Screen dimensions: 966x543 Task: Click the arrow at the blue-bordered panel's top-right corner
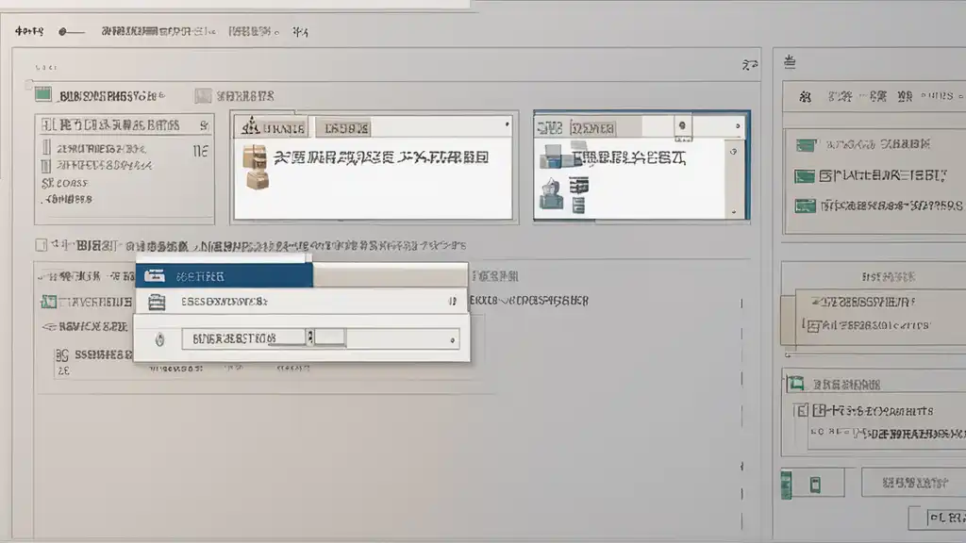(738, 125)
